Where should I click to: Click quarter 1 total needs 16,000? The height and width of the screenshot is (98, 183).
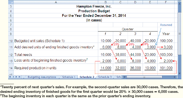click(106, 55)
